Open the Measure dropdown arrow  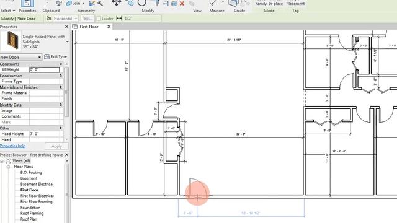223,2
